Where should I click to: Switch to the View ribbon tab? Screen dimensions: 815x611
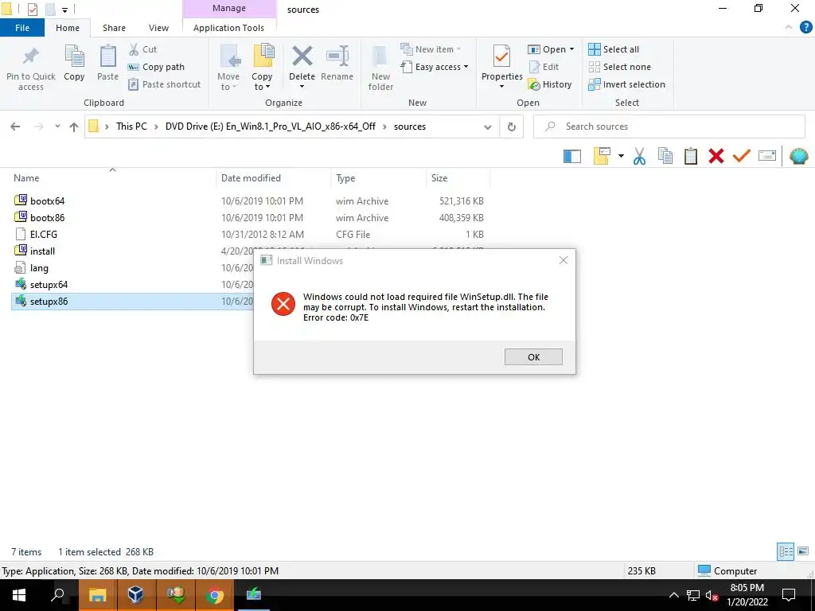[x=158, y=28]
